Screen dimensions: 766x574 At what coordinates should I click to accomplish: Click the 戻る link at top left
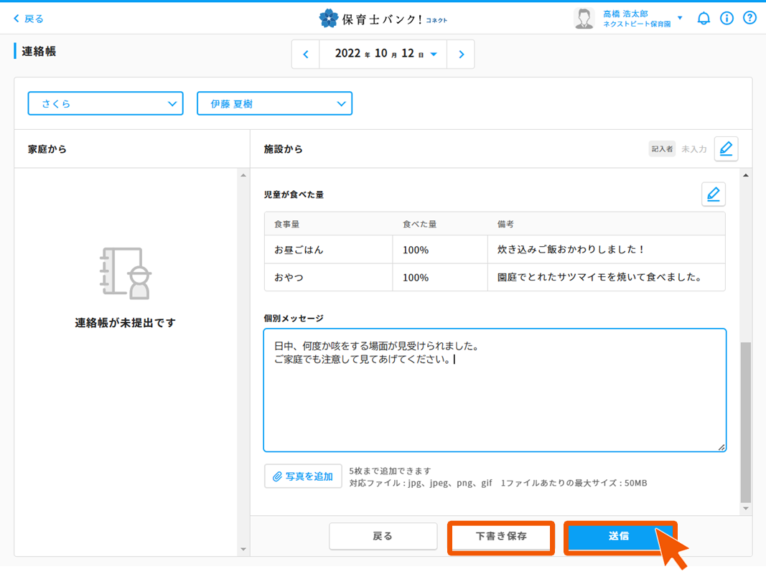point(29,19)
